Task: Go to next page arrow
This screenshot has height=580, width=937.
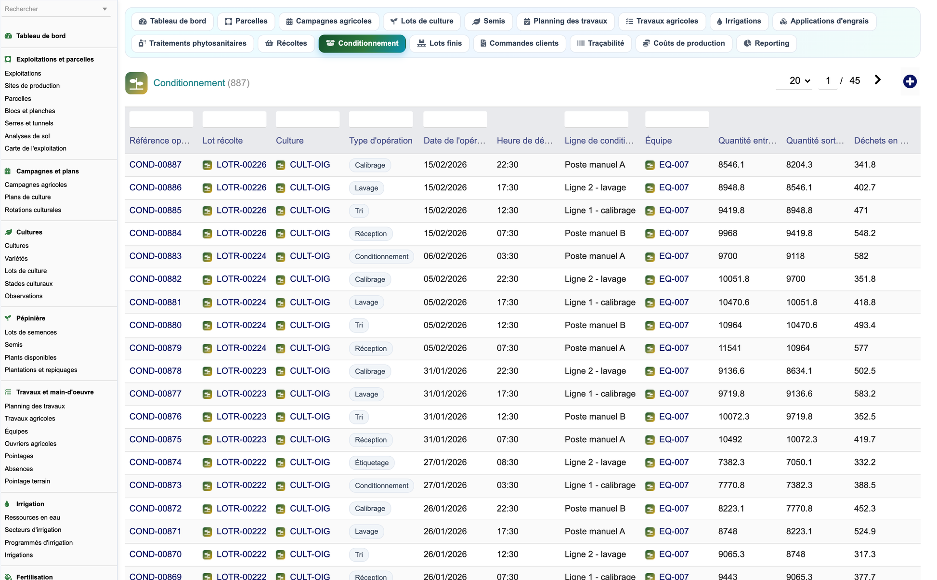Action: [878, 80]
